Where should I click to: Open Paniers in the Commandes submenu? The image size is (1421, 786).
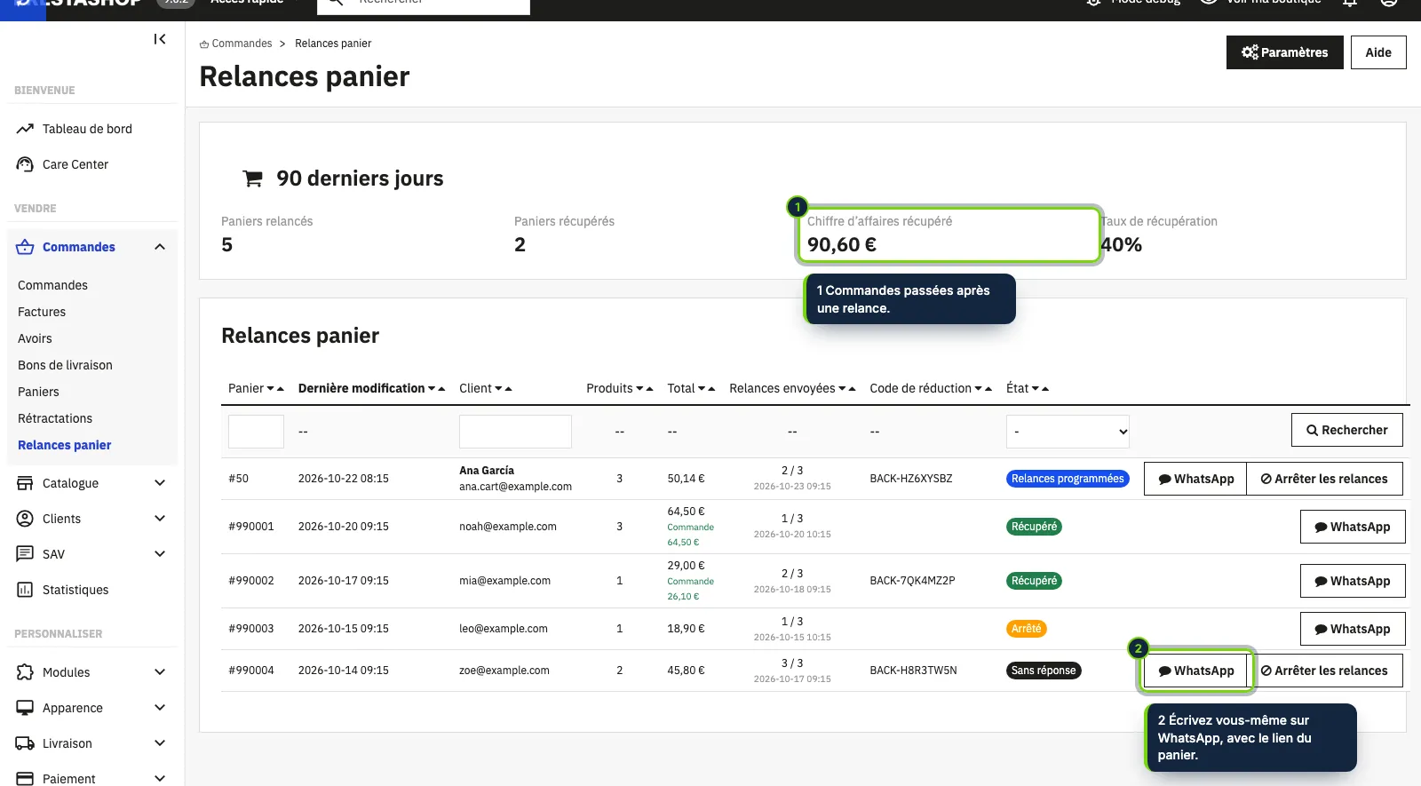click(38, 392)
